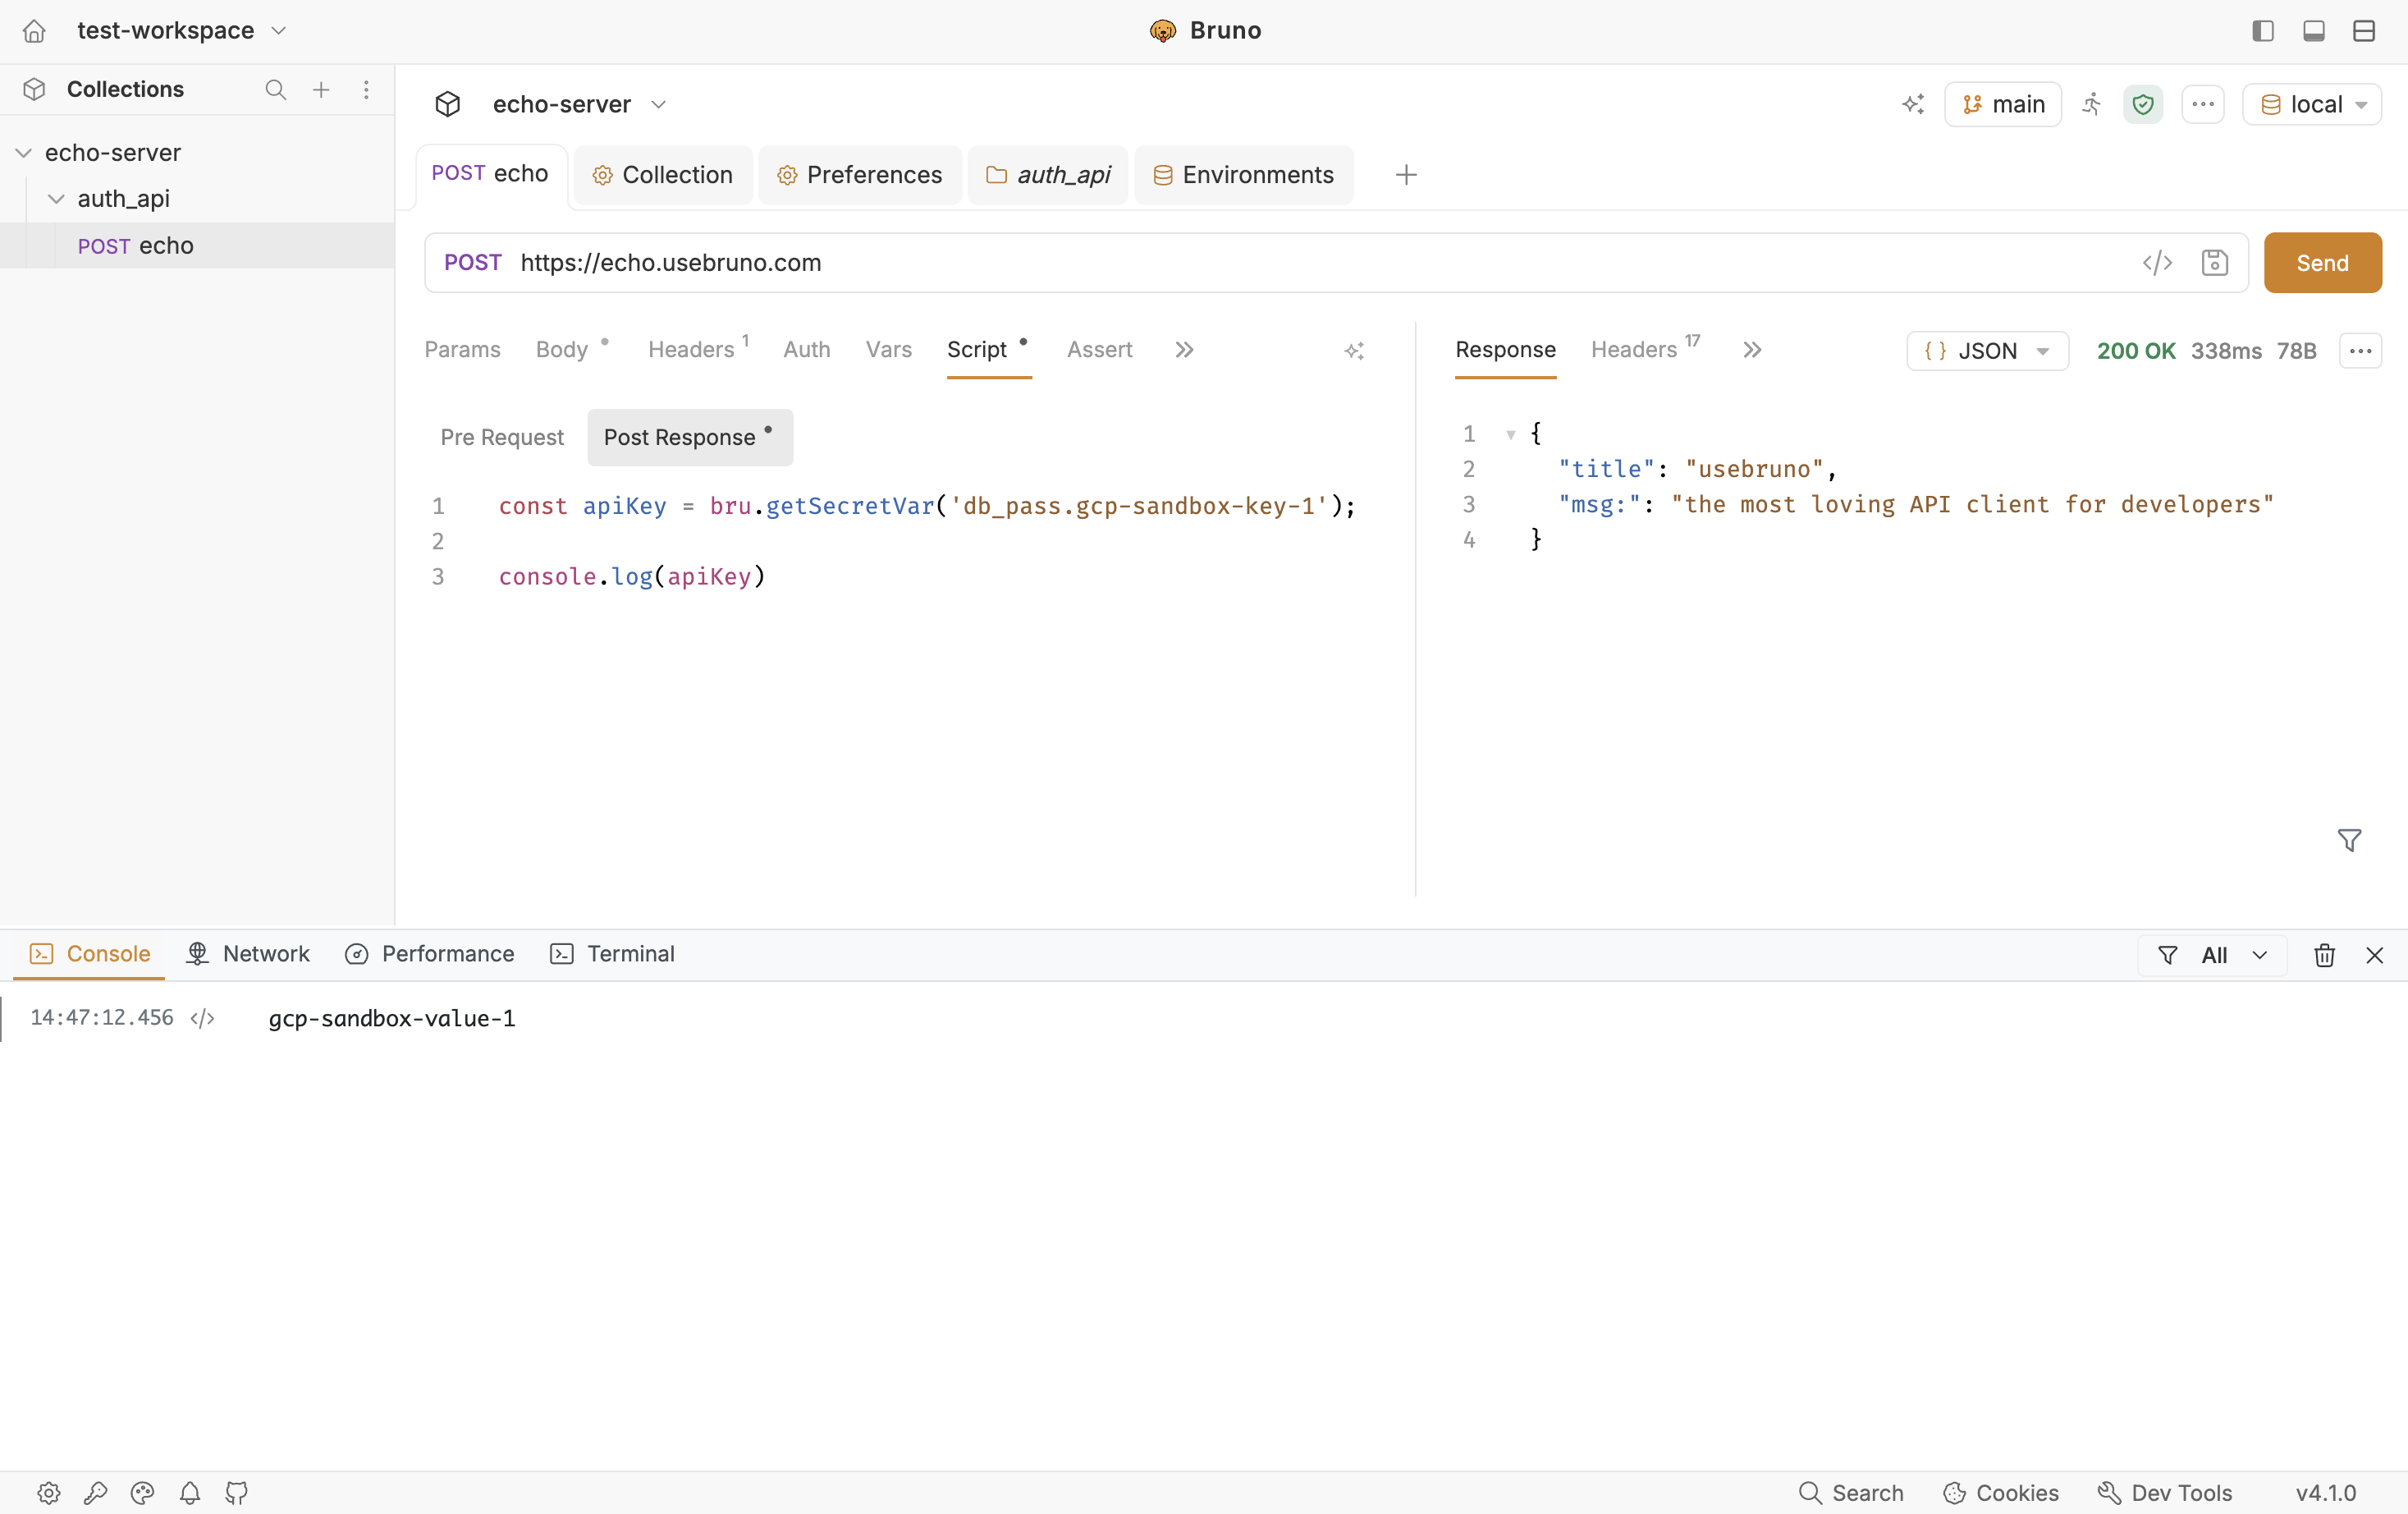Select the Post Response script tab

690,438
